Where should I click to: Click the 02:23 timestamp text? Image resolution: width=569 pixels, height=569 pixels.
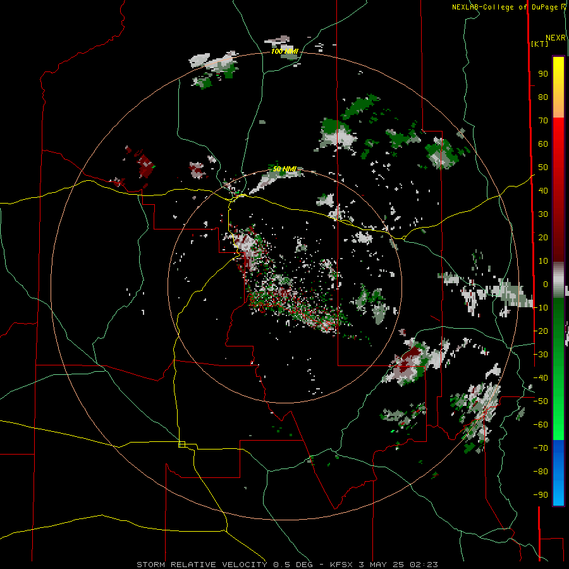click(424, 565)
